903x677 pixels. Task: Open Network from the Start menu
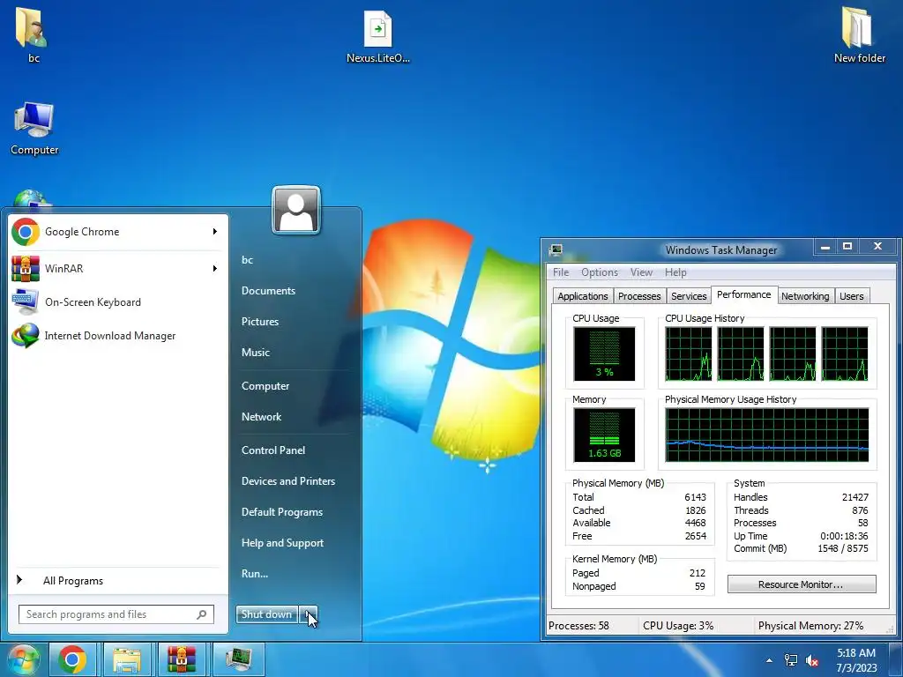click(261, 417)
